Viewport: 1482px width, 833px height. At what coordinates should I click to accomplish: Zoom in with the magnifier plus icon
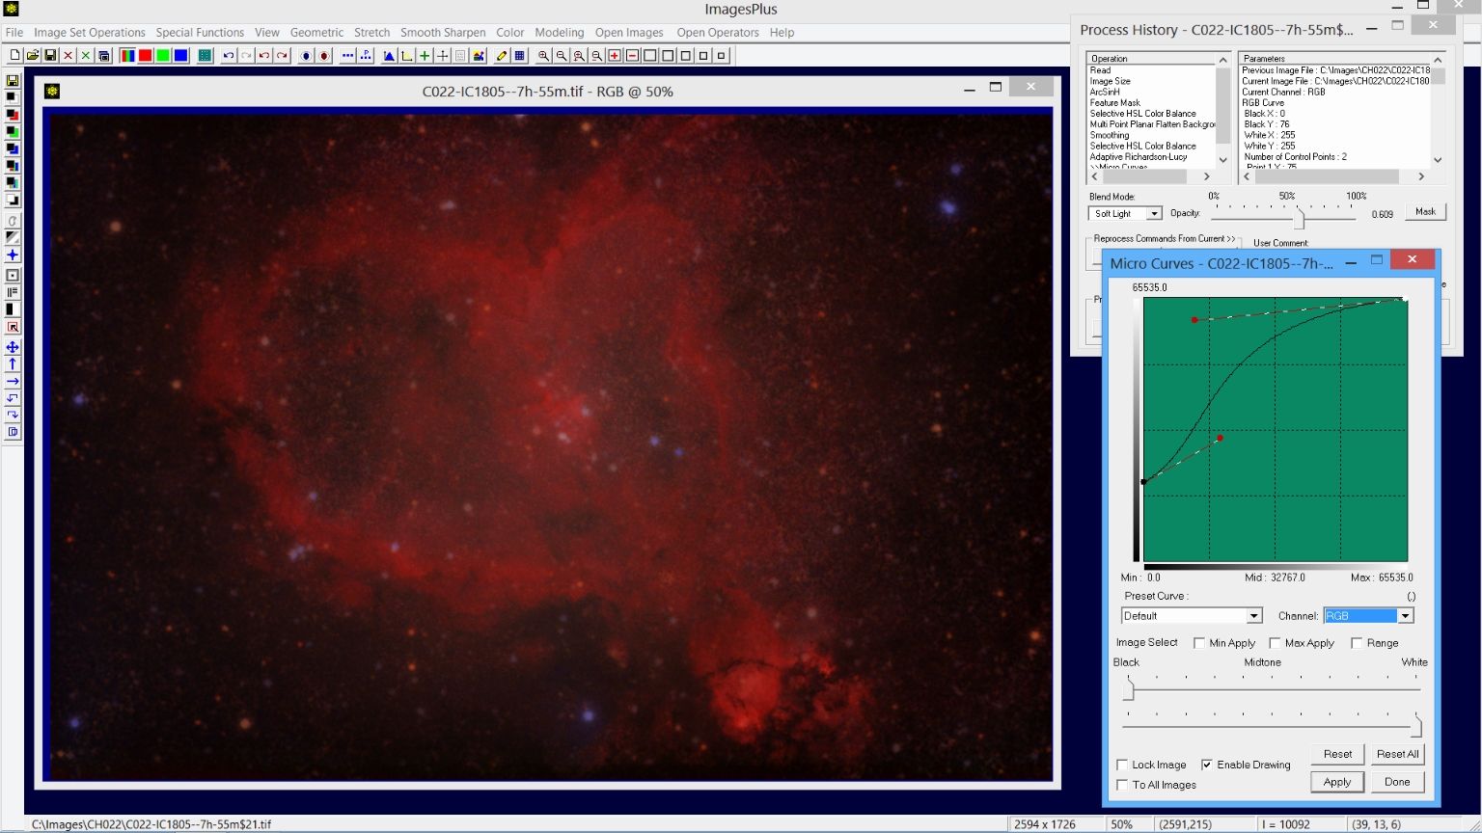point(543,56)
